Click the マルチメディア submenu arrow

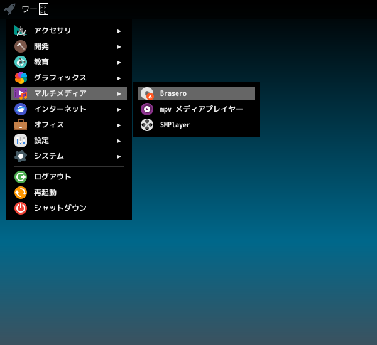tap(119, 94)
